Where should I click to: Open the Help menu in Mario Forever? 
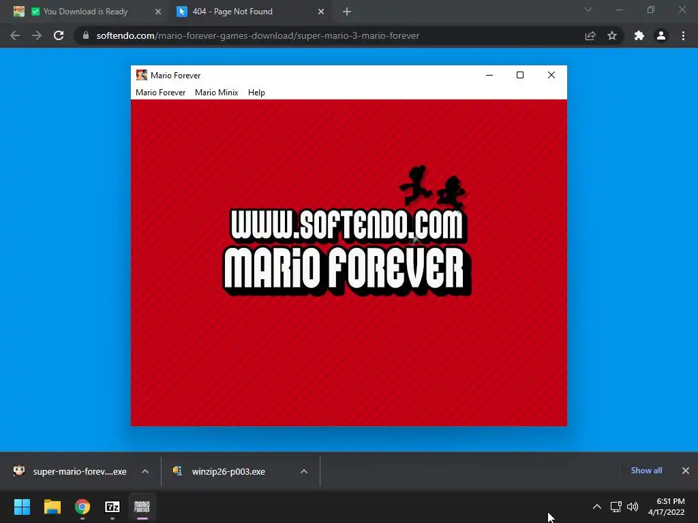point(256,93)
